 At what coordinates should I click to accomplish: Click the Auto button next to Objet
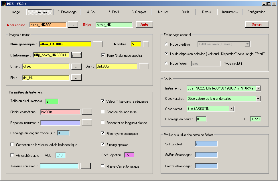tap(144, 25)
